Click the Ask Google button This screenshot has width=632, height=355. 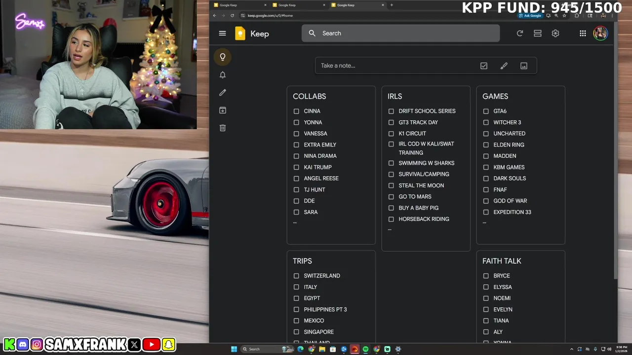[531, 15]
